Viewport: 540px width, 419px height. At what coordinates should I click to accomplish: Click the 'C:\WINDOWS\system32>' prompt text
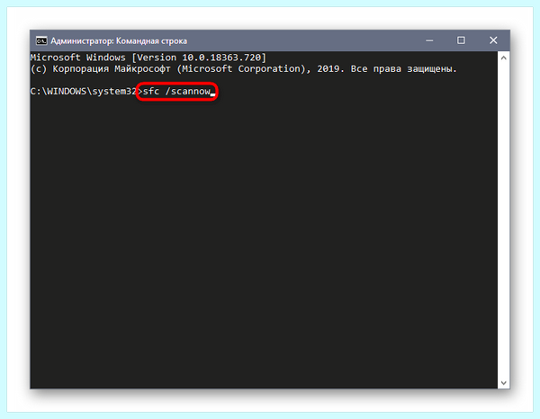(86, 91)
